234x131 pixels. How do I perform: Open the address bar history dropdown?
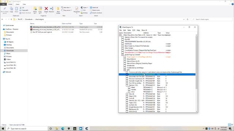(184, 19)
